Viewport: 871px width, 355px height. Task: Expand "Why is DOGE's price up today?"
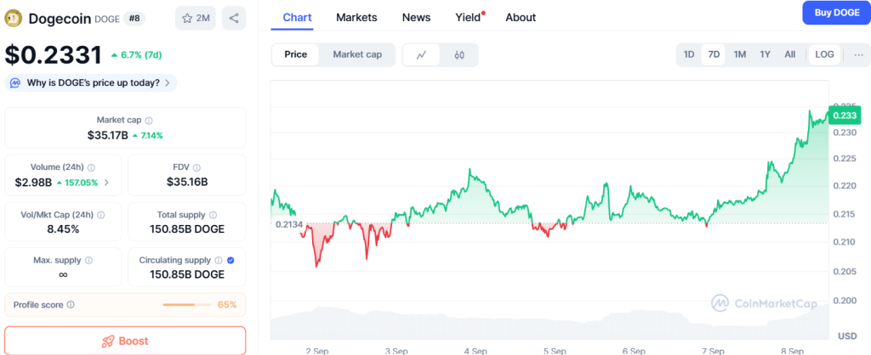[91, 82]
